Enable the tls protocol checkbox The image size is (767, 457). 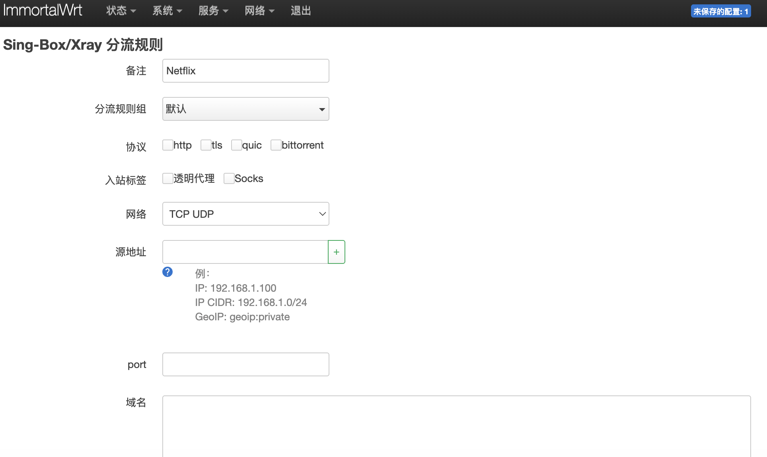(x=206, y=145)
